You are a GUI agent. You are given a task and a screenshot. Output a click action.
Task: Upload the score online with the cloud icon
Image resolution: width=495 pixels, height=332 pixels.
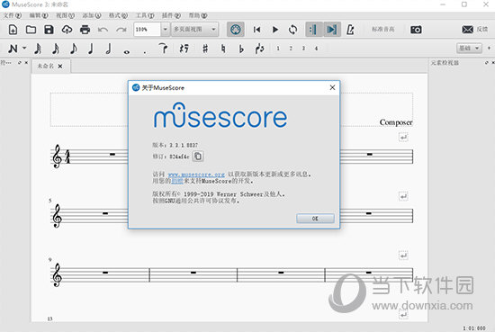[67, 30]
